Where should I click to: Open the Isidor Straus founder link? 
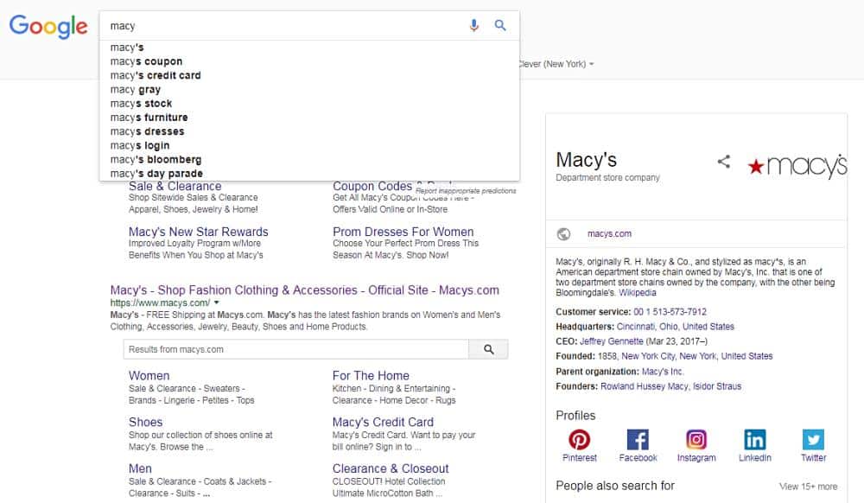pyautogui.click(x=717, y=386)
